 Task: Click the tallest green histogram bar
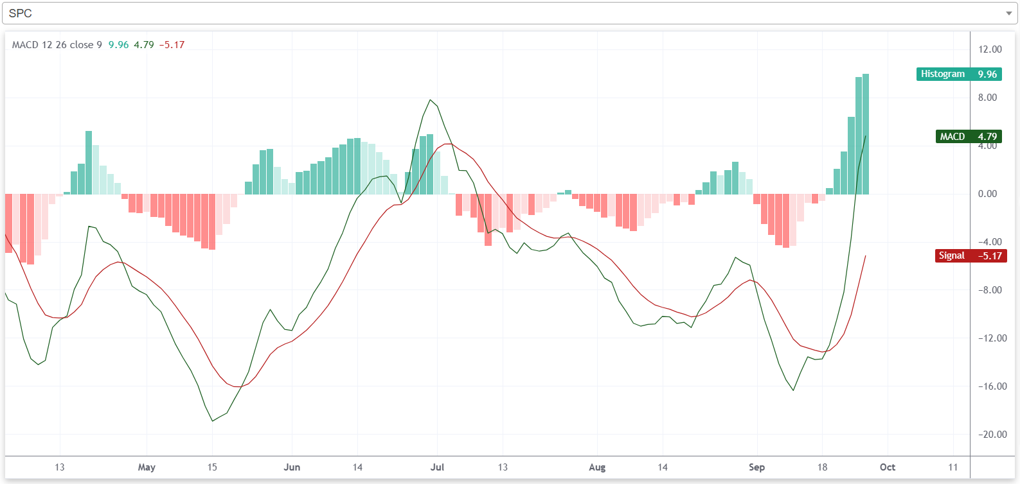pyautogui.click(x=866, y=134)
